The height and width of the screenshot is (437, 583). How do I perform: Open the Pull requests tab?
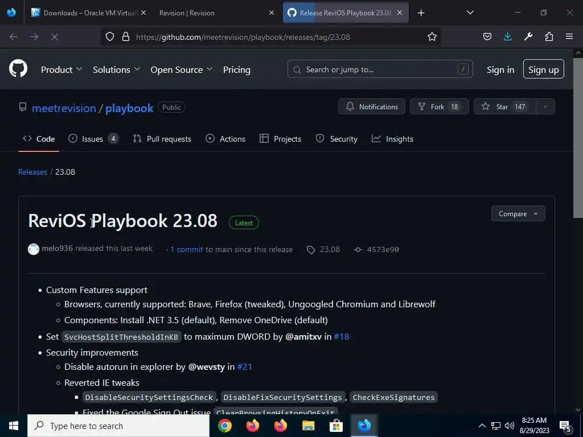pyautogui.click(x=162, y=139)
